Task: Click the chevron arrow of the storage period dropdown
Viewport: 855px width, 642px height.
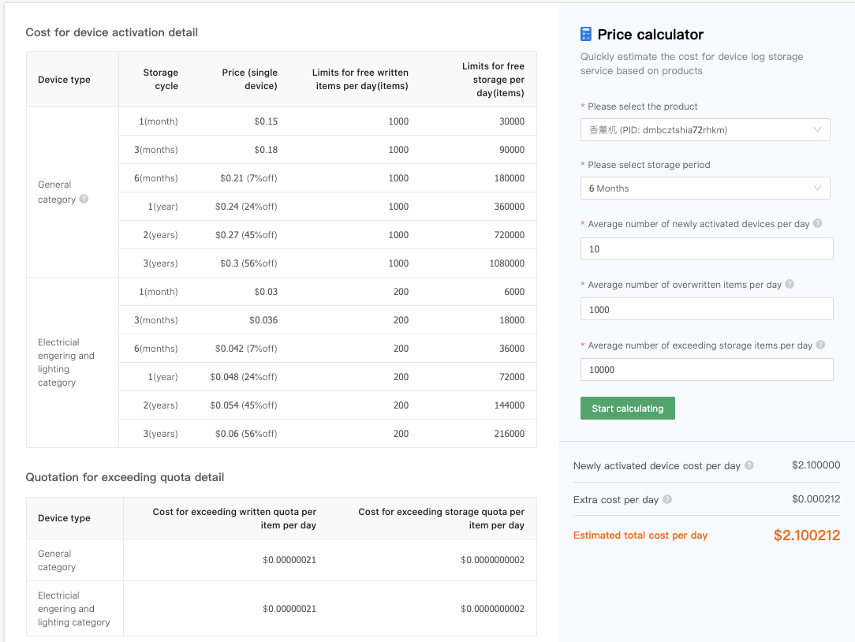Action: [x=817, y=188]
